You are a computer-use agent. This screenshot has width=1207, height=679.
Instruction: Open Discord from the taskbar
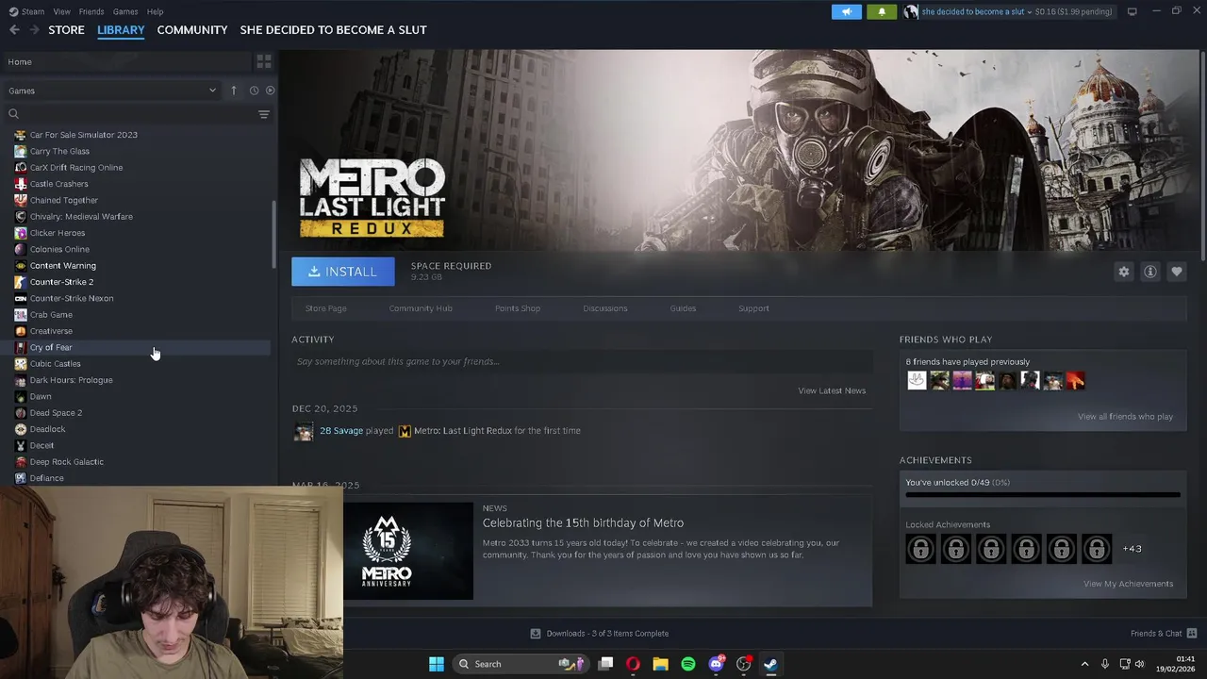pyautogui.click(x=716, y=664)
